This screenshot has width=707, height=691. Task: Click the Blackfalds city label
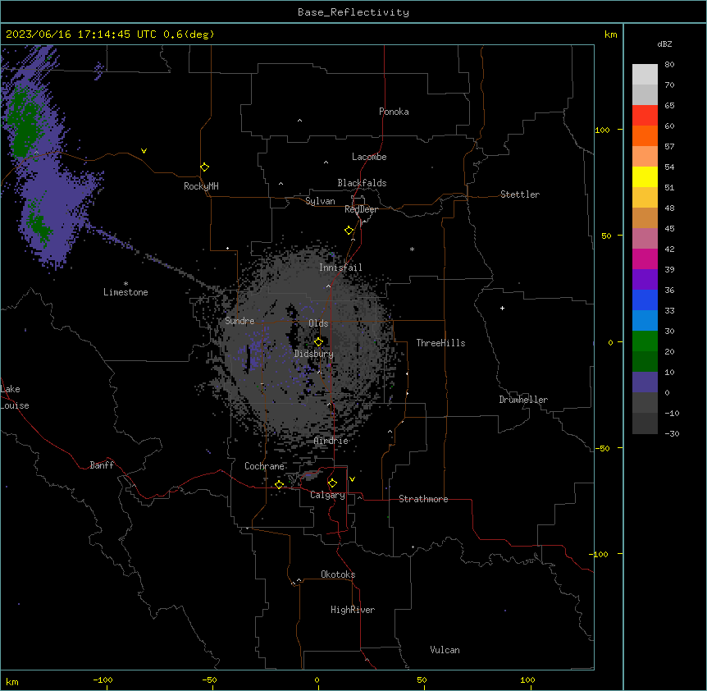tap(362, 183)
